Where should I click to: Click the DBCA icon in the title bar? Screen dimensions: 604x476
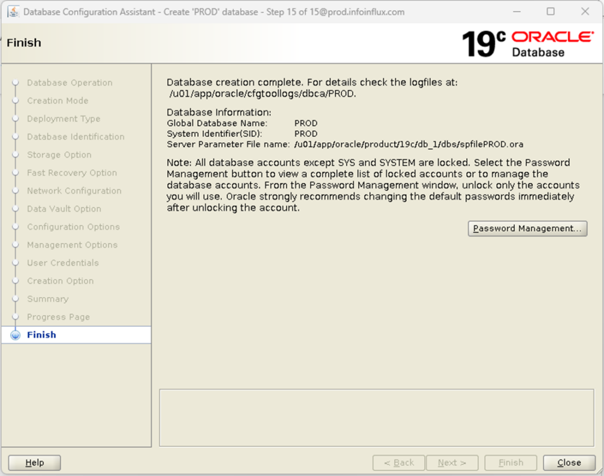click(13, 11)
